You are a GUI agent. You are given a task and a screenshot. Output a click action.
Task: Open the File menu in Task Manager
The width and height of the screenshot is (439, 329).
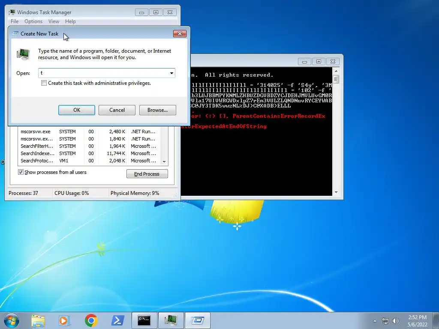click(15, 21)
